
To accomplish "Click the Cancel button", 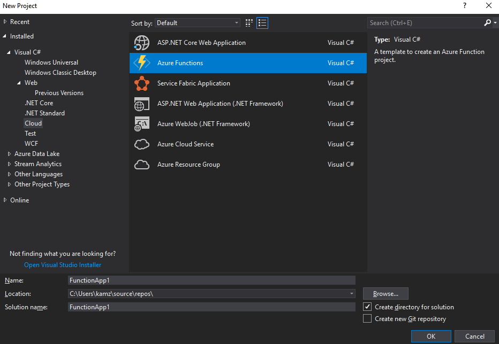I will point(475,336).
